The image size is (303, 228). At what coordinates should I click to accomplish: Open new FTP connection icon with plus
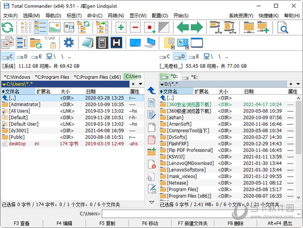[263, 28]
